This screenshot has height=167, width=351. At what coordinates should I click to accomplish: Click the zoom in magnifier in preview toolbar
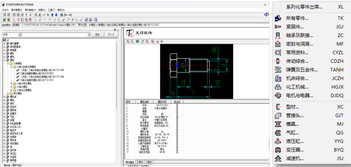click(128, 41)
